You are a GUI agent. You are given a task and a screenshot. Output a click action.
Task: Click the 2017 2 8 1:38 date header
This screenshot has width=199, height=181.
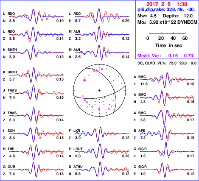[167, 4]
